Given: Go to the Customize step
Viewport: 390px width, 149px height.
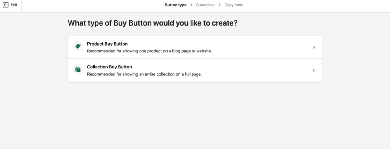Looking at the screenshot, I should (x=205, y=5).
